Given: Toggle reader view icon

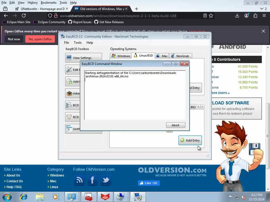Looking at the screenshot, I should (x=205, y=16).
